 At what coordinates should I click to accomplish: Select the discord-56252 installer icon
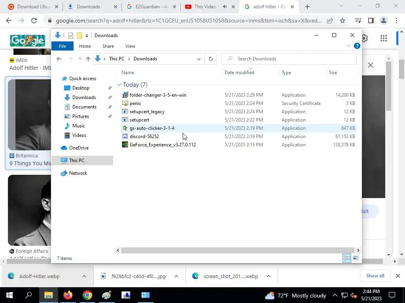click(125, 136)
